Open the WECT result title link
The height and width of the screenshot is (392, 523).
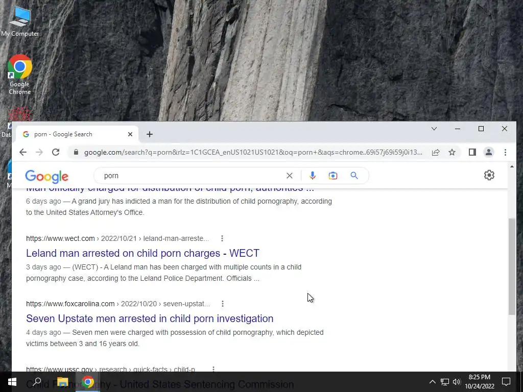[x=143, y=253]
